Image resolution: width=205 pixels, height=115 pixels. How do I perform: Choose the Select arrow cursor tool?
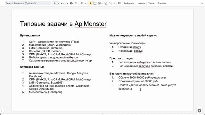90,3
